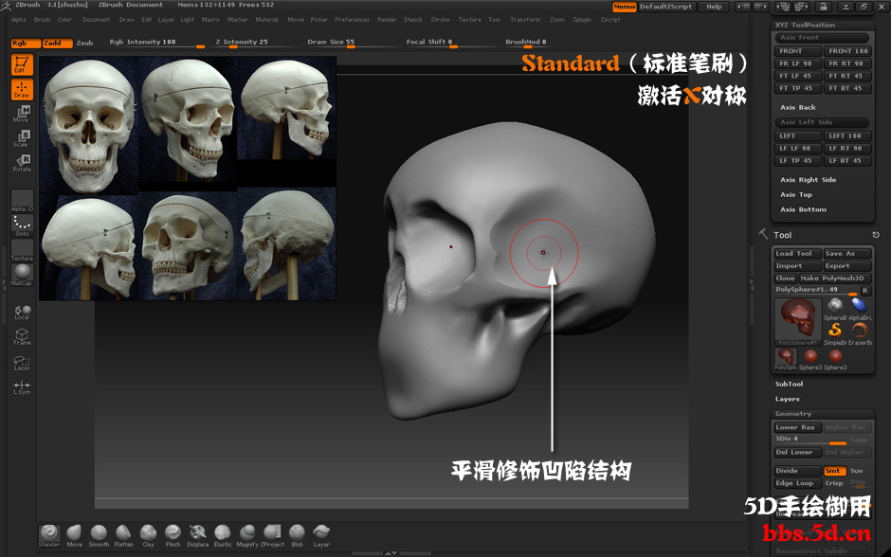Click Make PolyMesh3D button

pyautogui.click(x=835, y=278)
